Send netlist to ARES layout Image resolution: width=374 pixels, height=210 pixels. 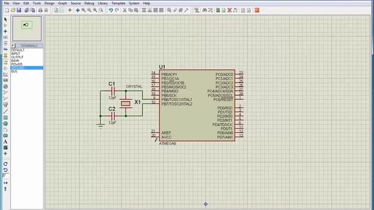tap(257, 10)
